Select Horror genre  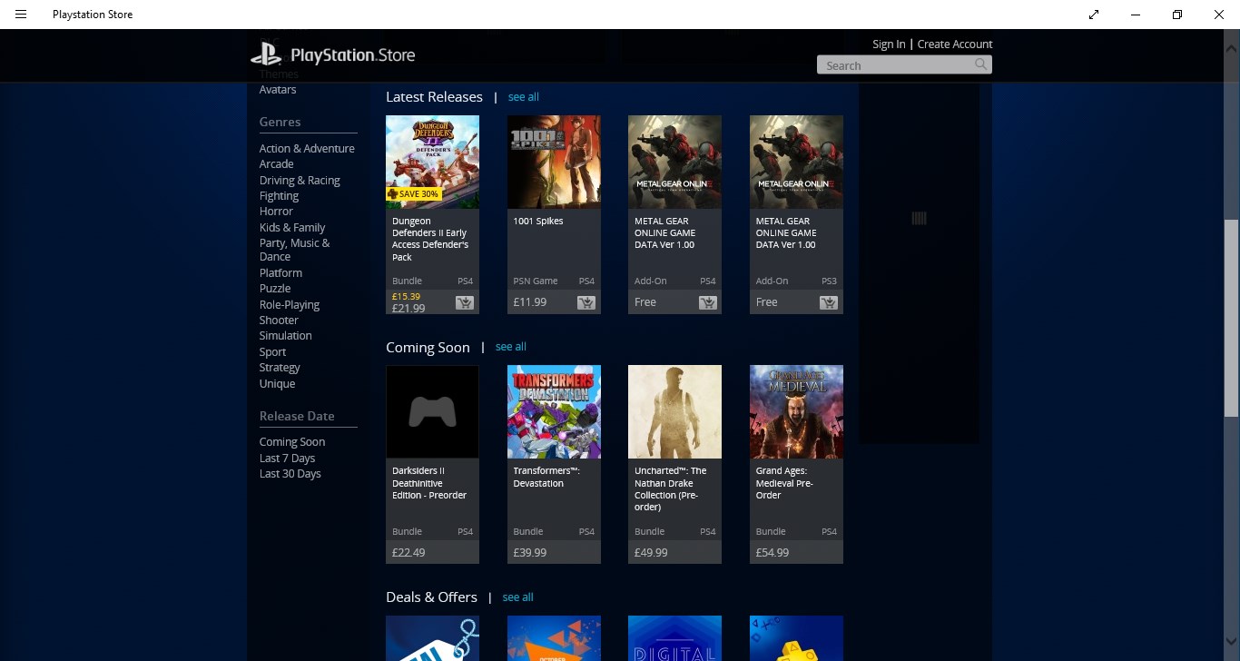tap(276, 211)
